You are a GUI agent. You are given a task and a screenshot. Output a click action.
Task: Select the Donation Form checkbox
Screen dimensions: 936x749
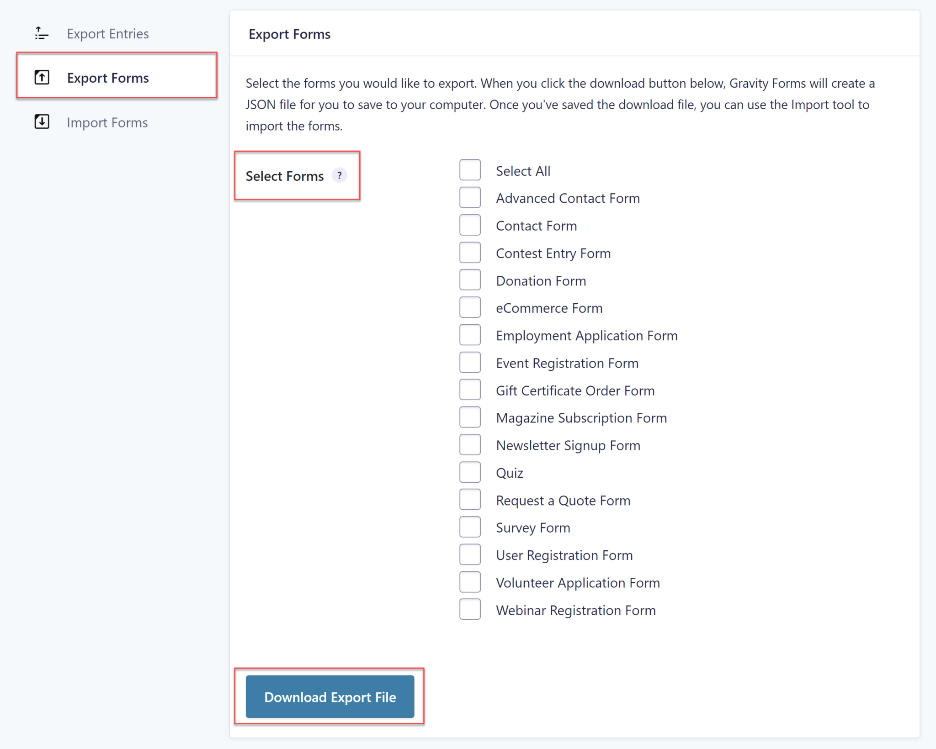pyautogui.click(x=469, y=280)
